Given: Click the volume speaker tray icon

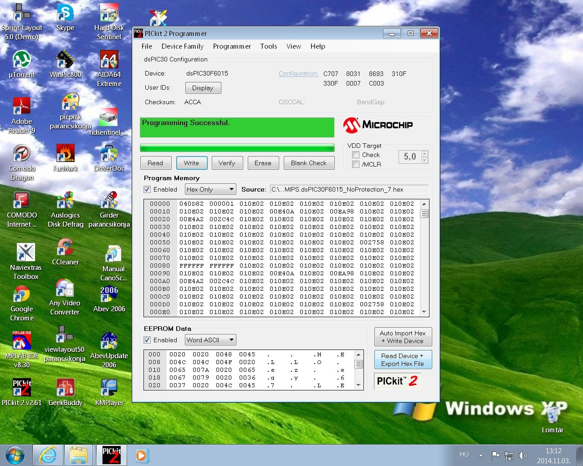Looking at the screenshot, I should [522, 455].
